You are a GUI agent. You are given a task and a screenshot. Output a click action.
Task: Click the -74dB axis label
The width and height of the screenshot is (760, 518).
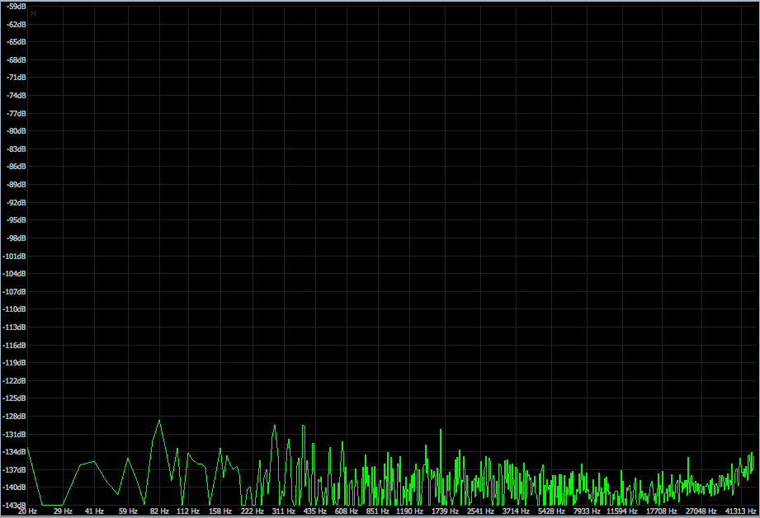pyautogui.click(x=17, y=96)
